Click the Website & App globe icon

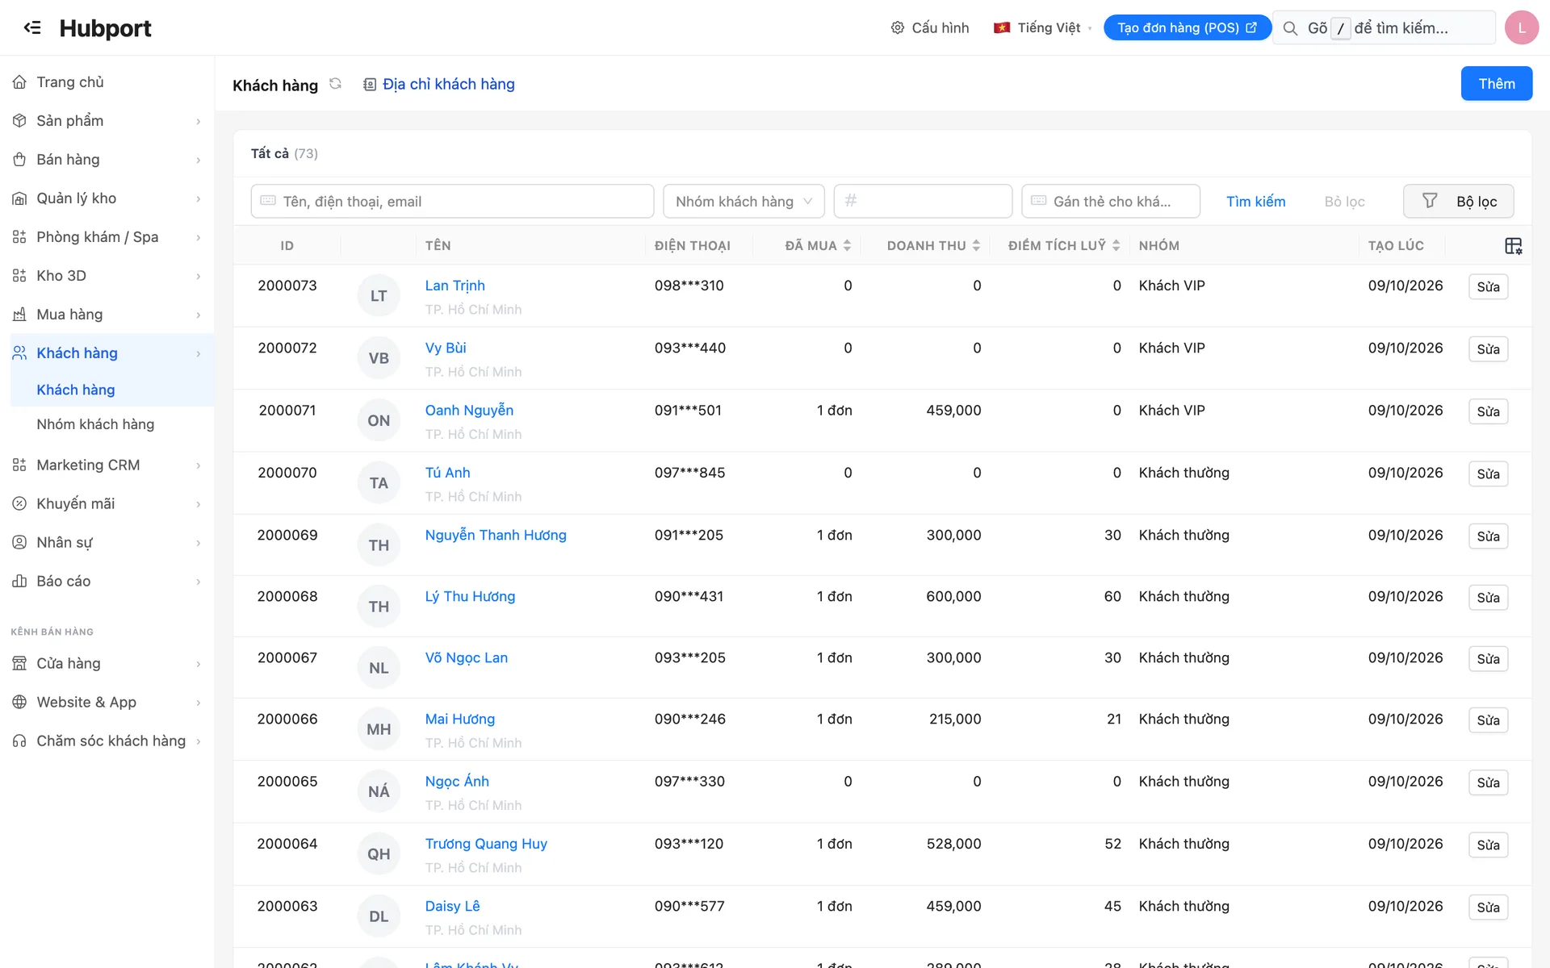point(19,702)
